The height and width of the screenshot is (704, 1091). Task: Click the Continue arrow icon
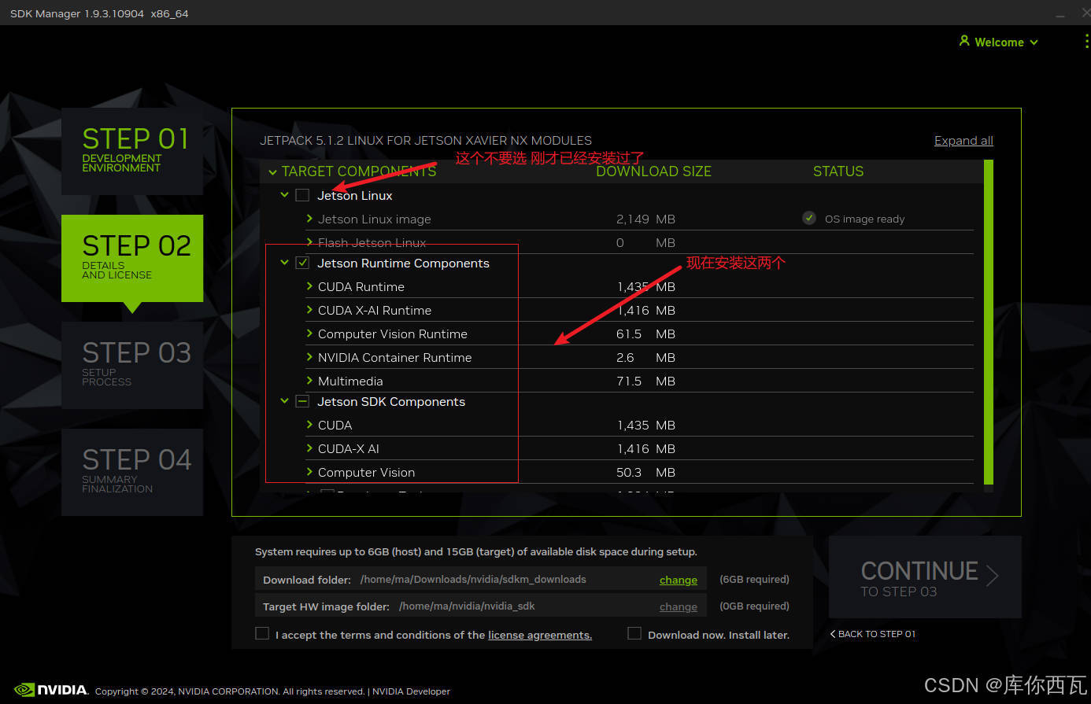pyautogui.click(x=993, y=576)
